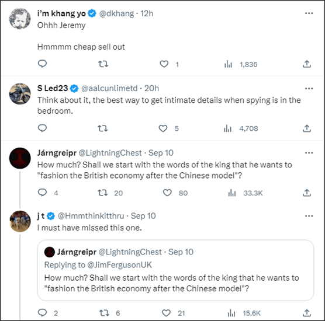Visit the @LightningChest profile handle

pos(110,153)
